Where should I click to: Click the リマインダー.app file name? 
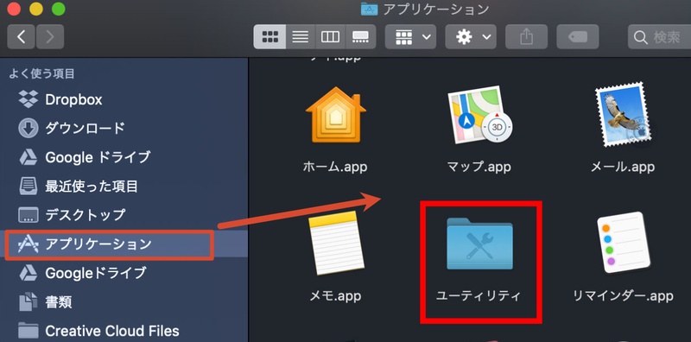pyautogui.click(x=623, y=295)
